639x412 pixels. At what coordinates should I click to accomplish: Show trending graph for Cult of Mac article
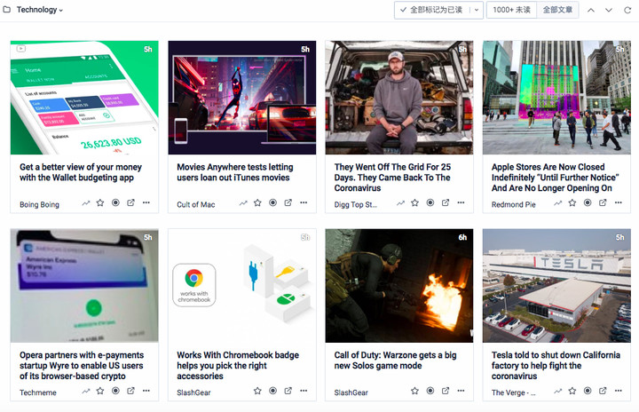(243, 202)
